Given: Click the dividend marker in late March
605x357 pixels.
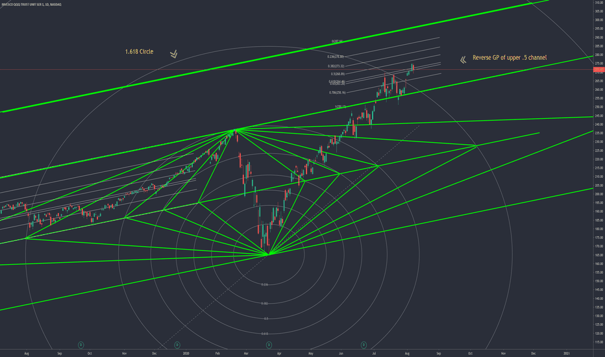Looking at the screenshot, I should click(269, 345).
